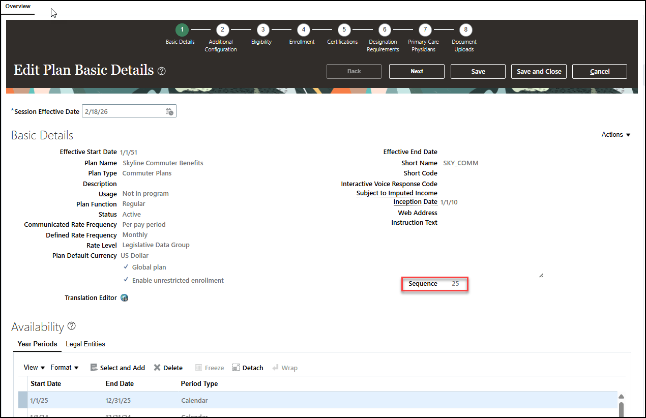Click inside the Session Effective Date field

tap(122, 111)
